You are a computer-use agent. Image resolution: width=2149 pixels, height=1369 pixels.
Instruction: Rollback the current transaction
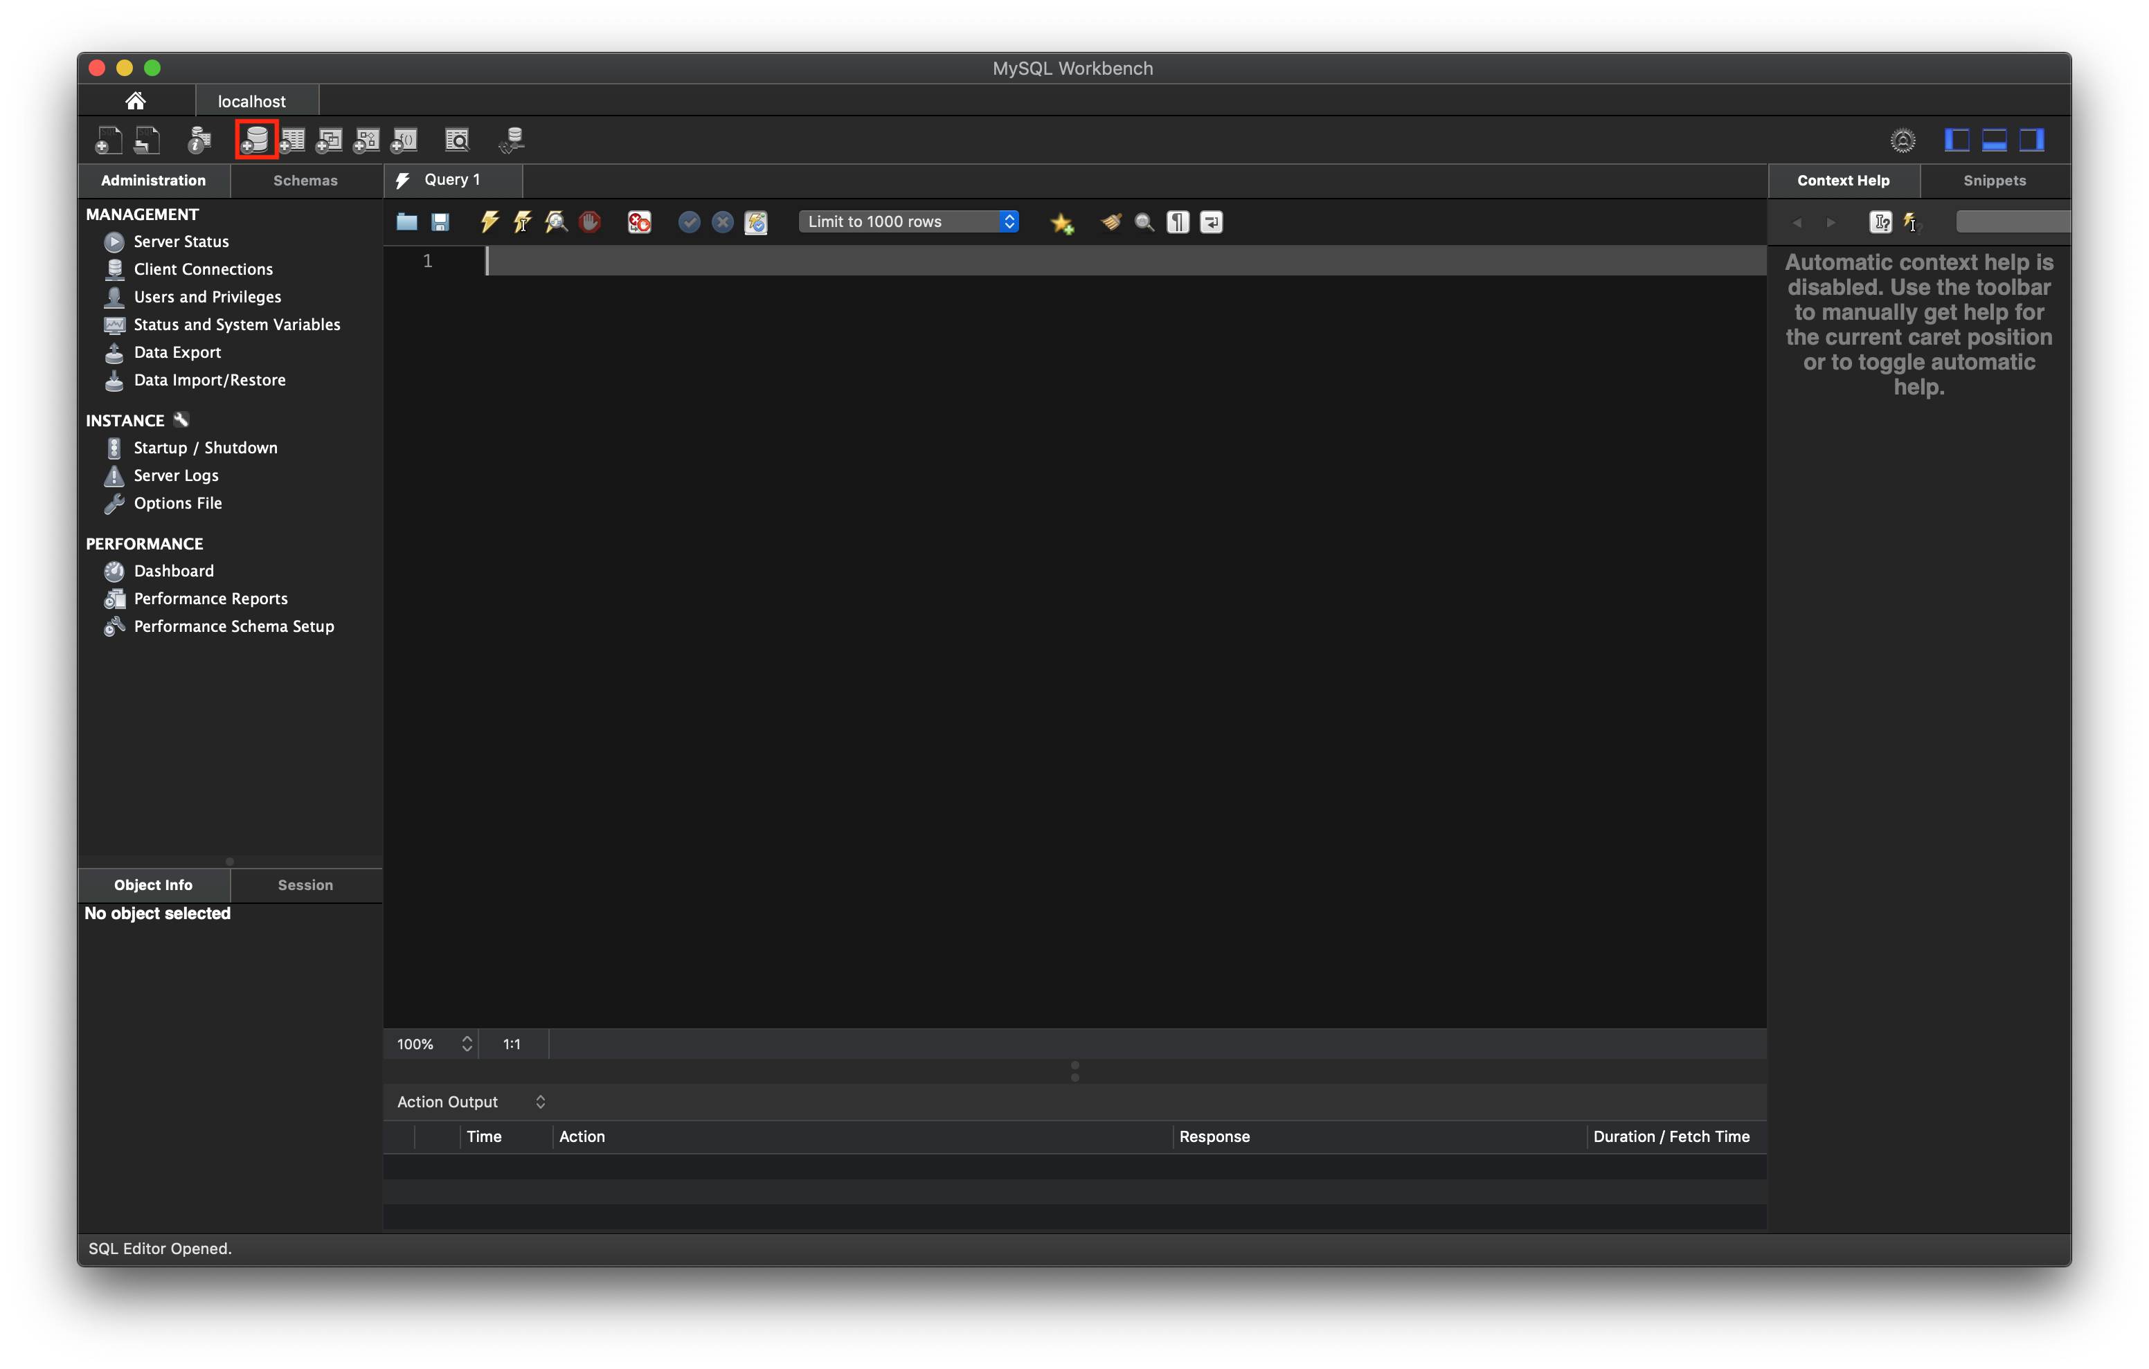[723, 222]
